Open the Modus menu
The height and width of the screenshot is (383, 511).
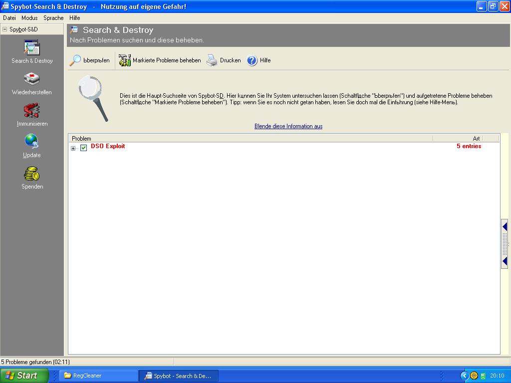[x=29, y=18]
